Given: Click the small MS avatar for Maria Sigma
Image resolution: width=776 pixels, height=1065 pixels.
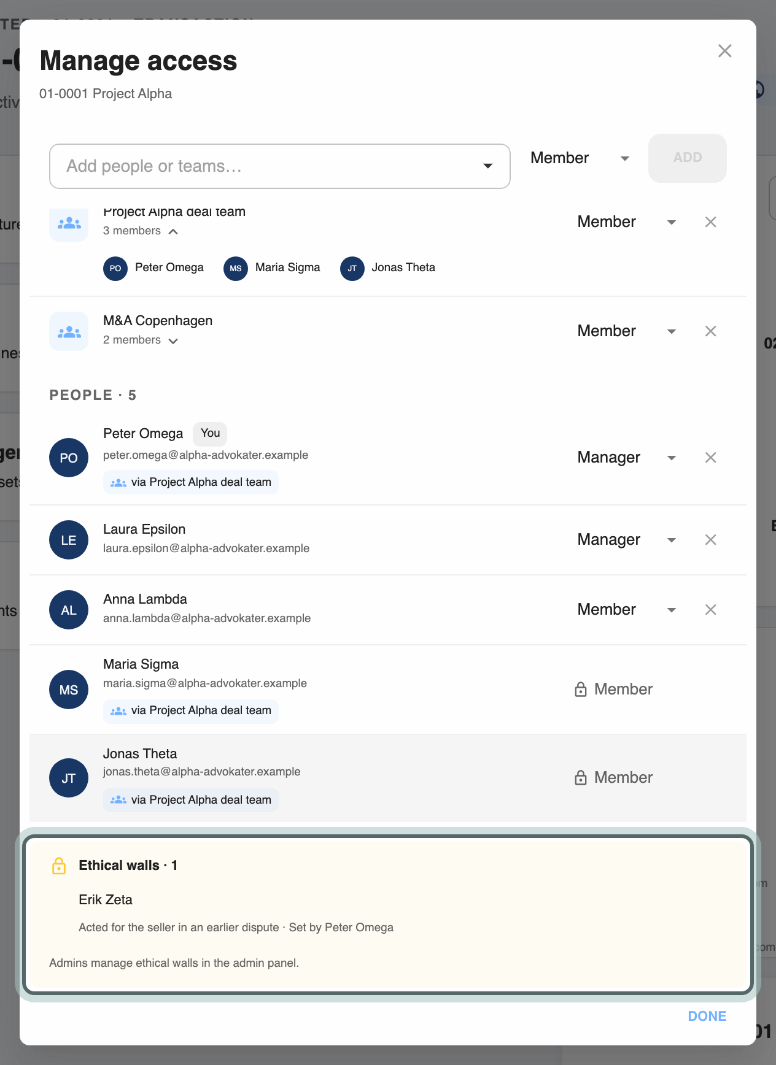Looking at the screenshot, I should coord(236,268).
